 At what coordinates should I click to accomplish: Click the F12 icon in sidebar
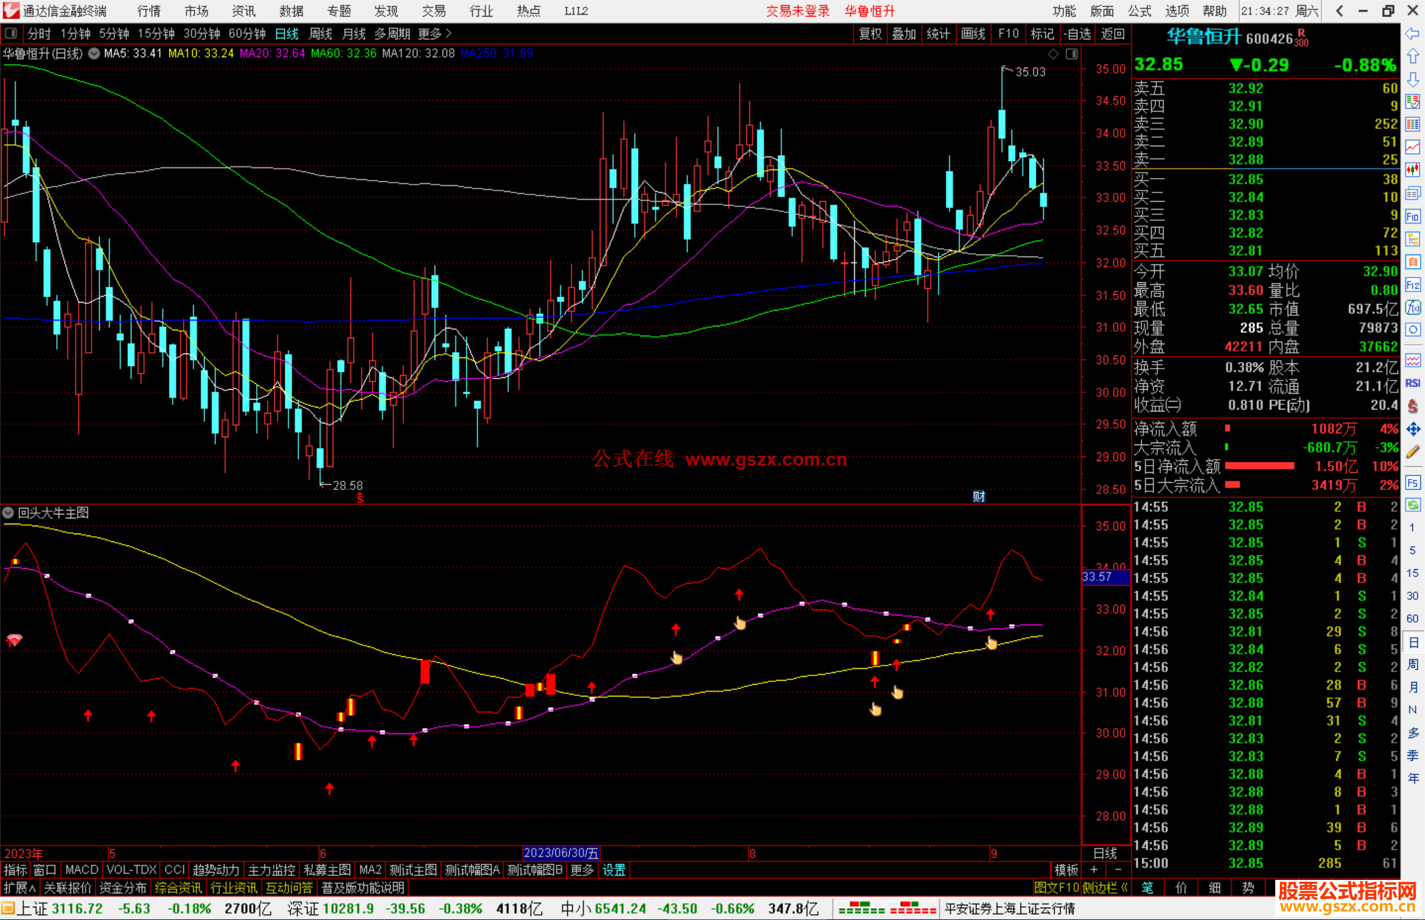1412,285
